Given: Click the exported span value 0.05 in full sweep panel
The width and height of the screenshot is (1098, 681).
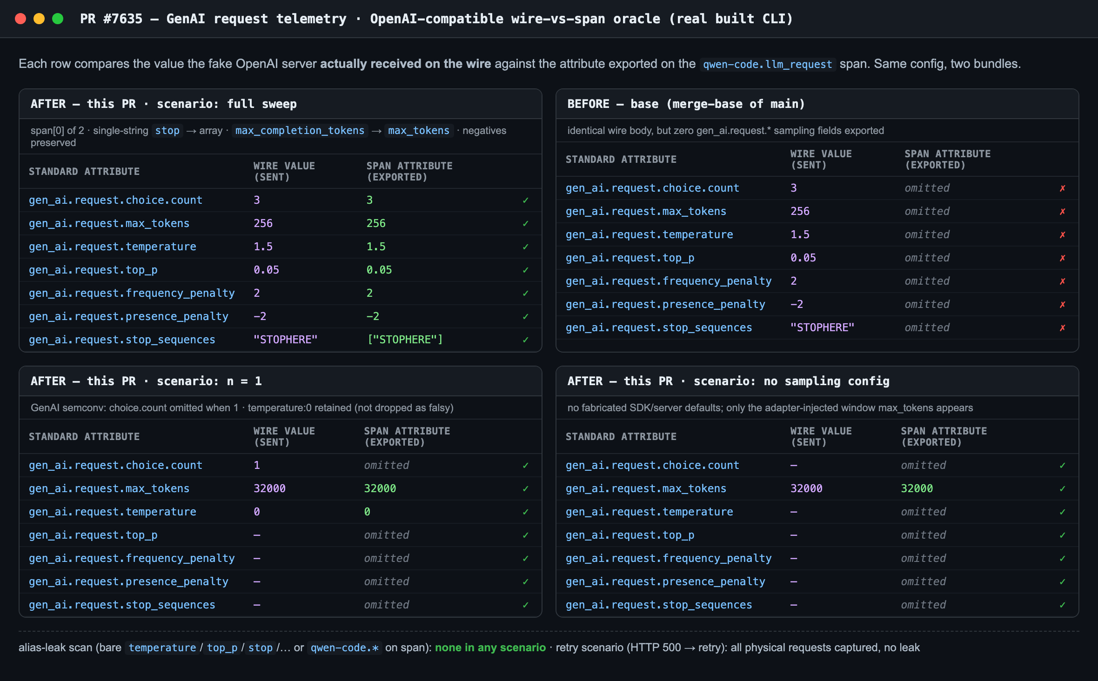Looking at the screenshot, I should (x=379, y=270).
